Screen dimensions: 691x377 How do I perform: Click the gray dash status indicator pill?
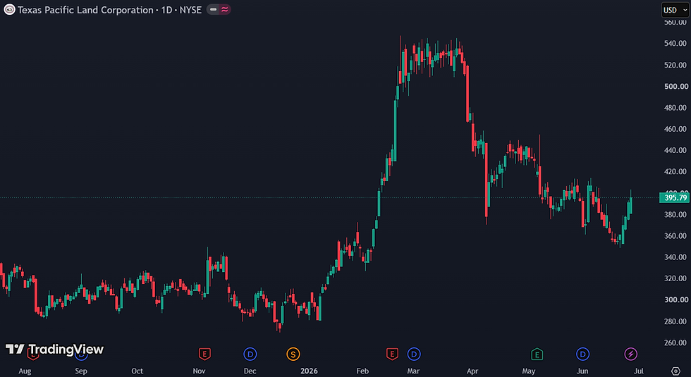[x=213, y=10]
